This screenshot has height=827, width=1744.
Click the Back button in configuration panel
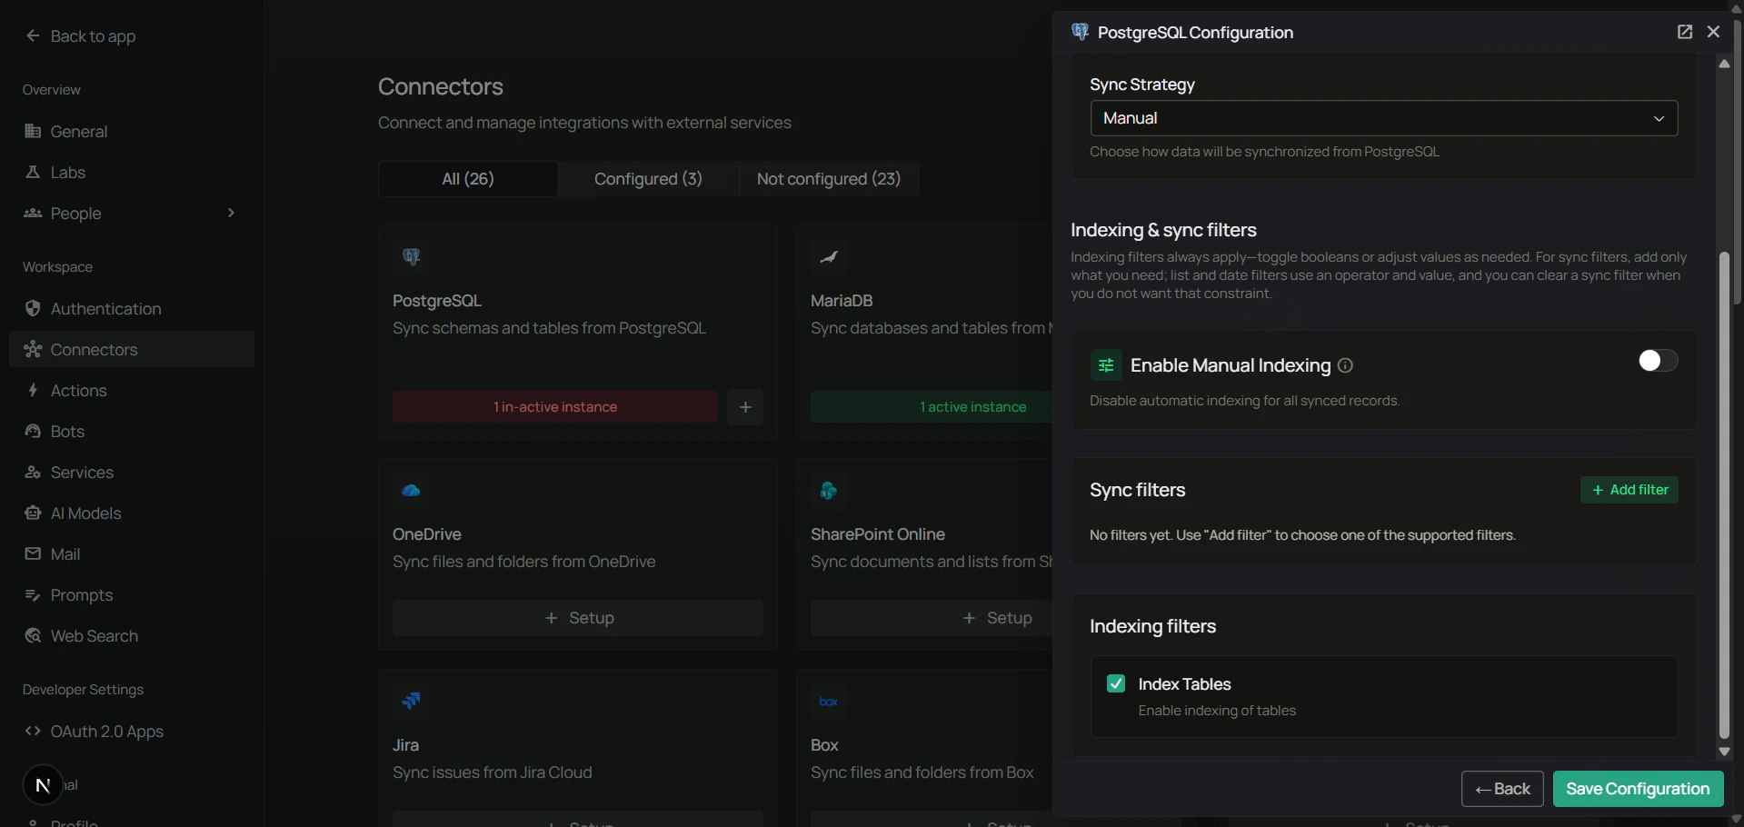click(x=1502, y=789)
